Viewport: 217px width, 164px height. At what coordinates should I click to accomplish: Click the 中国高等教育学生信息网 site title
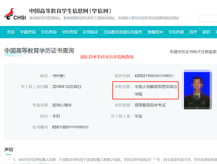coord(70,11)
